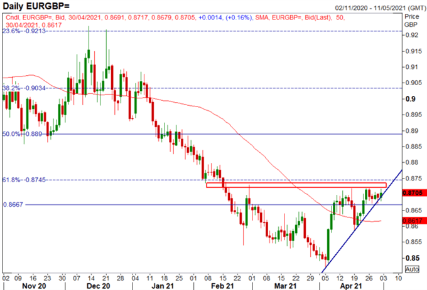The image size is (427, 290).
Task: Click the 0.85 price axis label
Action: coord(413,257)
